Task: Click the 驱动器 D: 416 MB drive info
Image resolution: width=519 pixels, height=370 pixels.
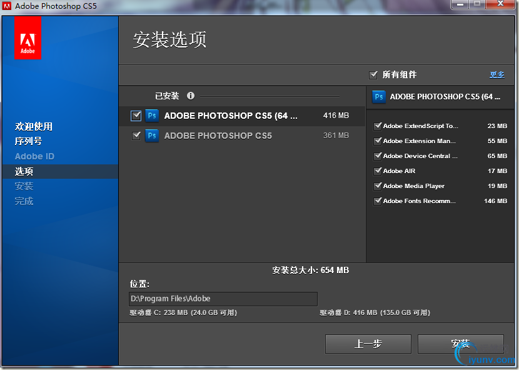Action: (375, 312)
